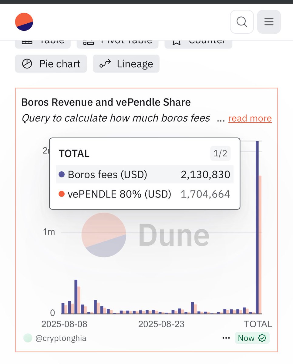Screen dimensions: 293x364
Task: Click the tallest early August dark bar
Action: [x=76, y=297]
